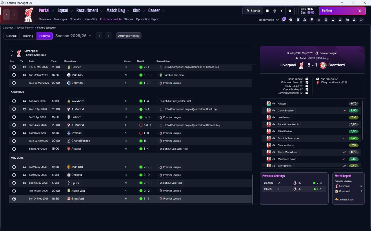Go forward with the right navigation arrow
Image resolution: width=371 pixels, height=231 pixels.
[x=14, y=15]
